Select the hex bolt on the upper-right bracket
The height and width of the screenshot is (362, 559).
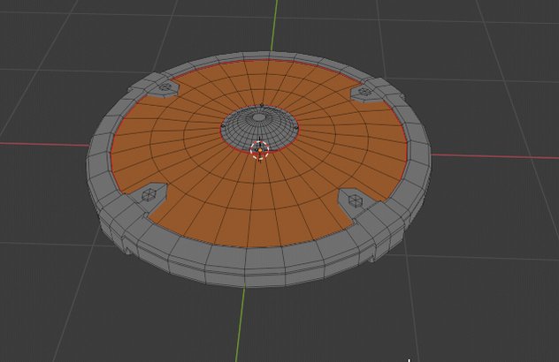pos(364,92)
